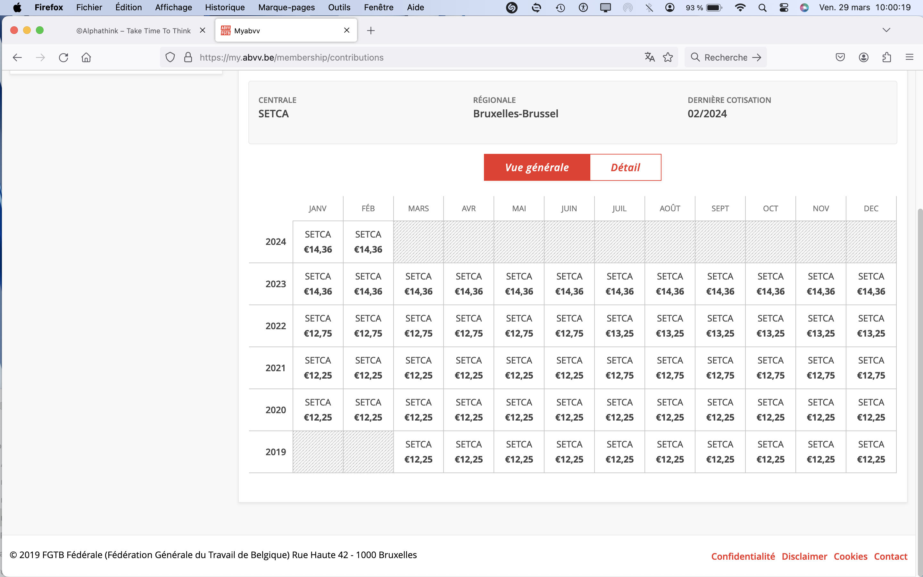Open Siri from menu bar
This screenshot has width=923, height=577.
[x=804, y=7]
